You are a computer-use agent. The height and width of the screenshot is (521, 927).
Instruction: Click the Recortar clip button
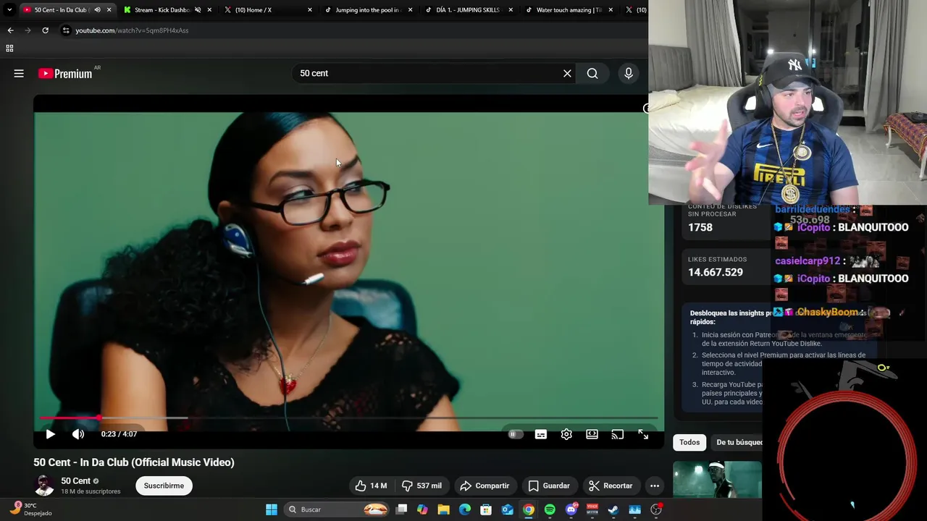(x=611, y=486)
